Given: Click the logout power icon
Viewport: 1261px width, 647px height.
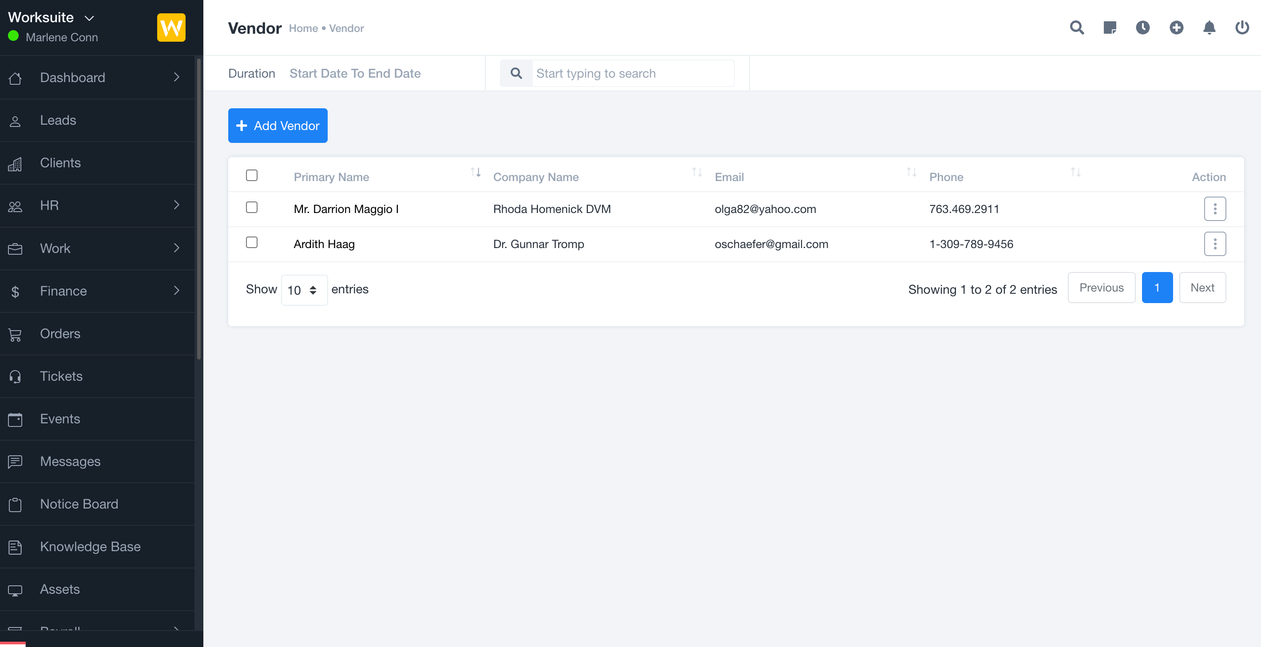Looking at the screenshot, I should (1242, 28).
